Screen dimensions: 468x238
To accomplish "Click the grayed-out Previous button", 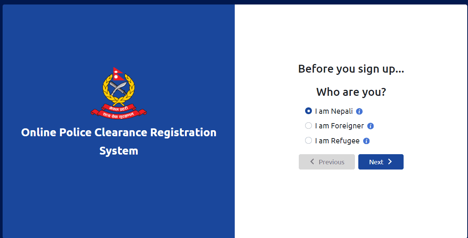I will tap(326, 162).
